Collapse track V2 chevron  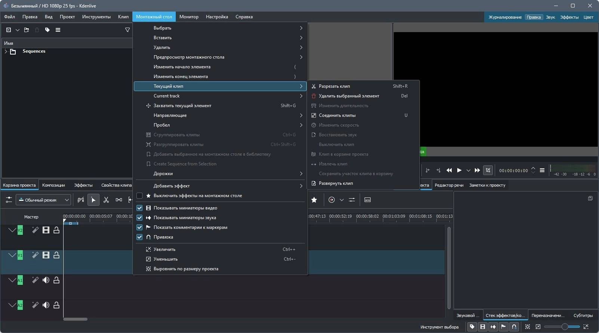click(12, 230)
